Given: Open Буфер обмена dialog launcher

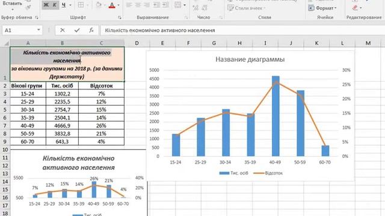Looking at the screenshot, I should coord(37,17).
